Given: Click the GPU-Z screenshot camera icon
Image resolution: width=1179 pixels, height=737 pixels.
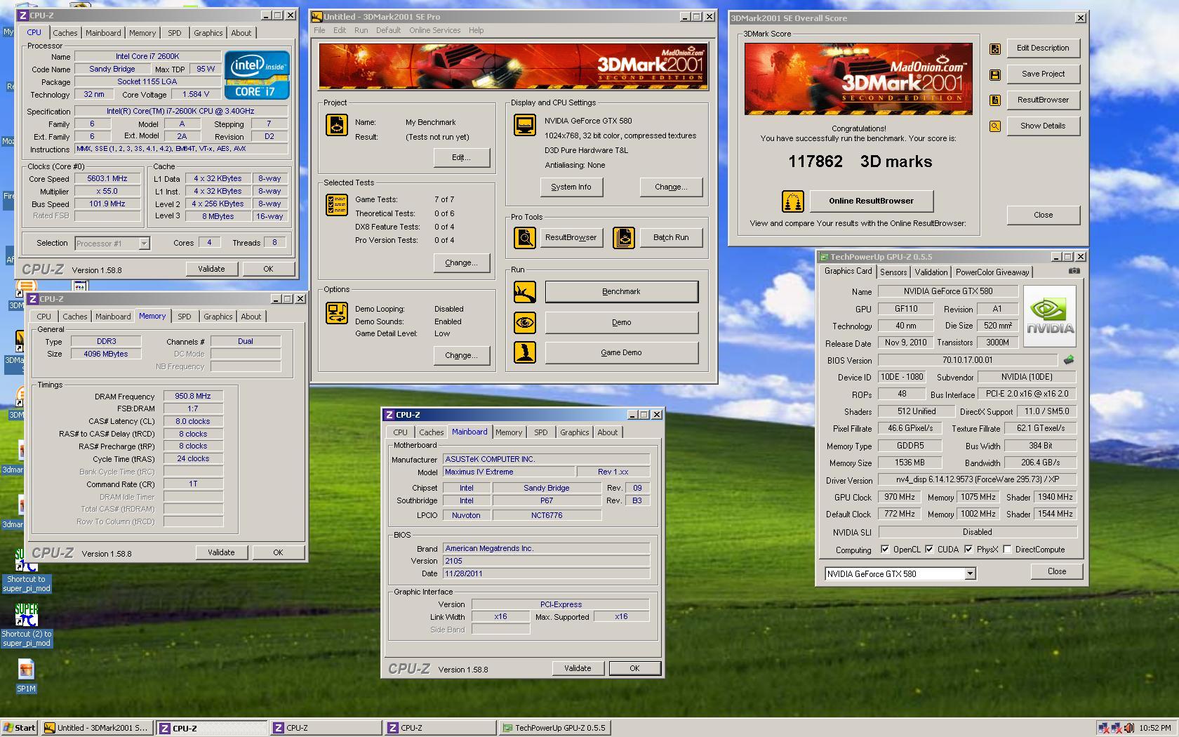Looking at the screenshot, I should (x=1074, y=271).
